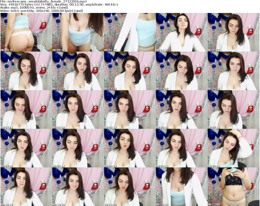Select the thumbnail at 00:07:15
The image size is (260, 206).
tap(233, 109)
